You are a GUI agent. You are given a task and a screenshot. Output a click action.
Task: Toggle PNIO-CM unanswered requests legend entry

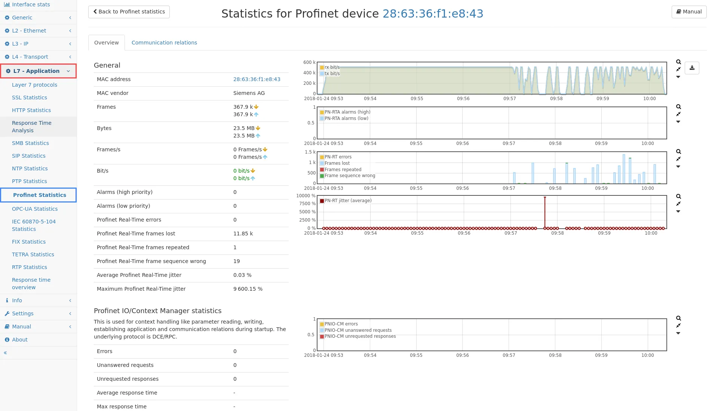(358, 330)
